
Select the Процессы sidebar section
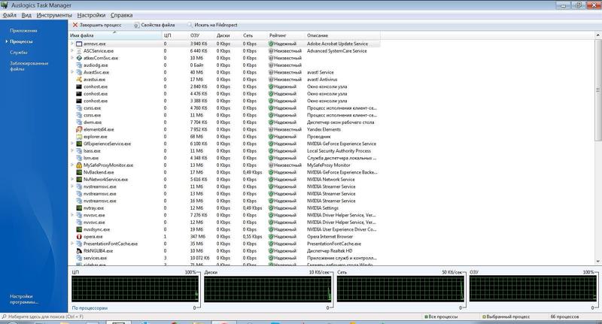pyautogui.click(x=22, y=41)
